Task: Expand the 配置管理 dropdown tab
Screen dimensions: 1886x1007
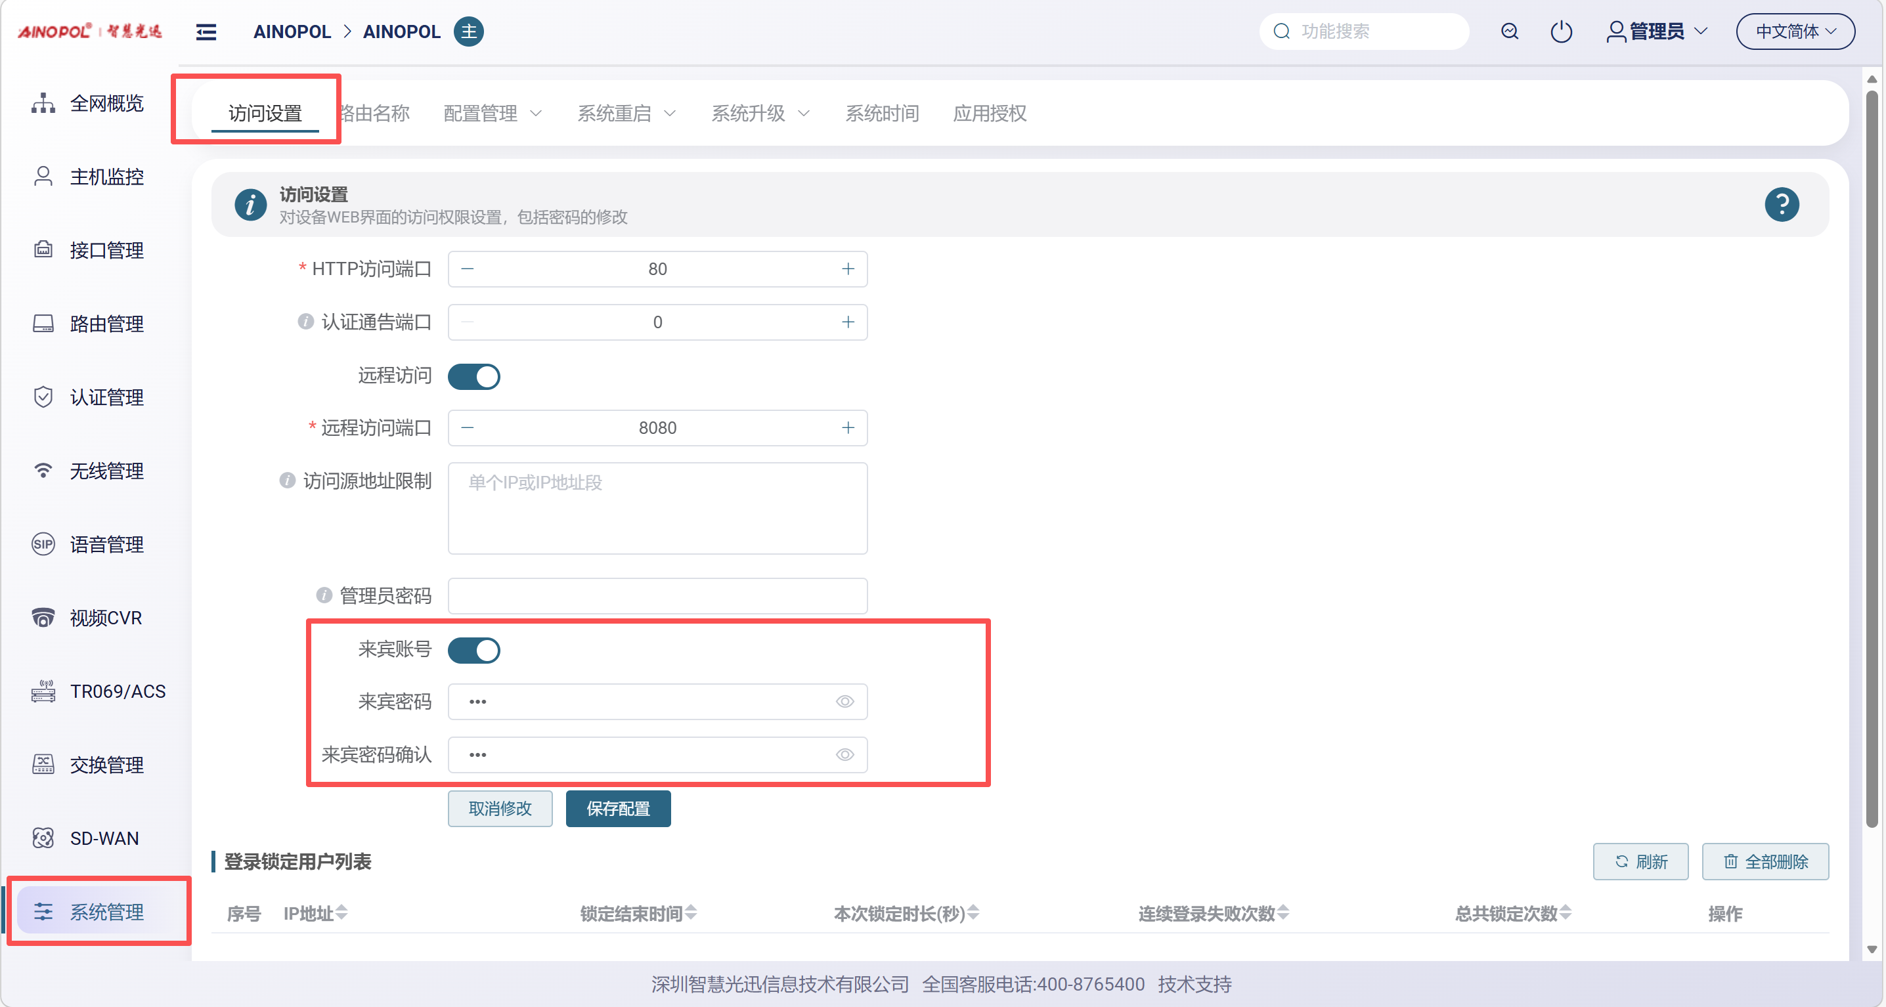Action: 493,114
